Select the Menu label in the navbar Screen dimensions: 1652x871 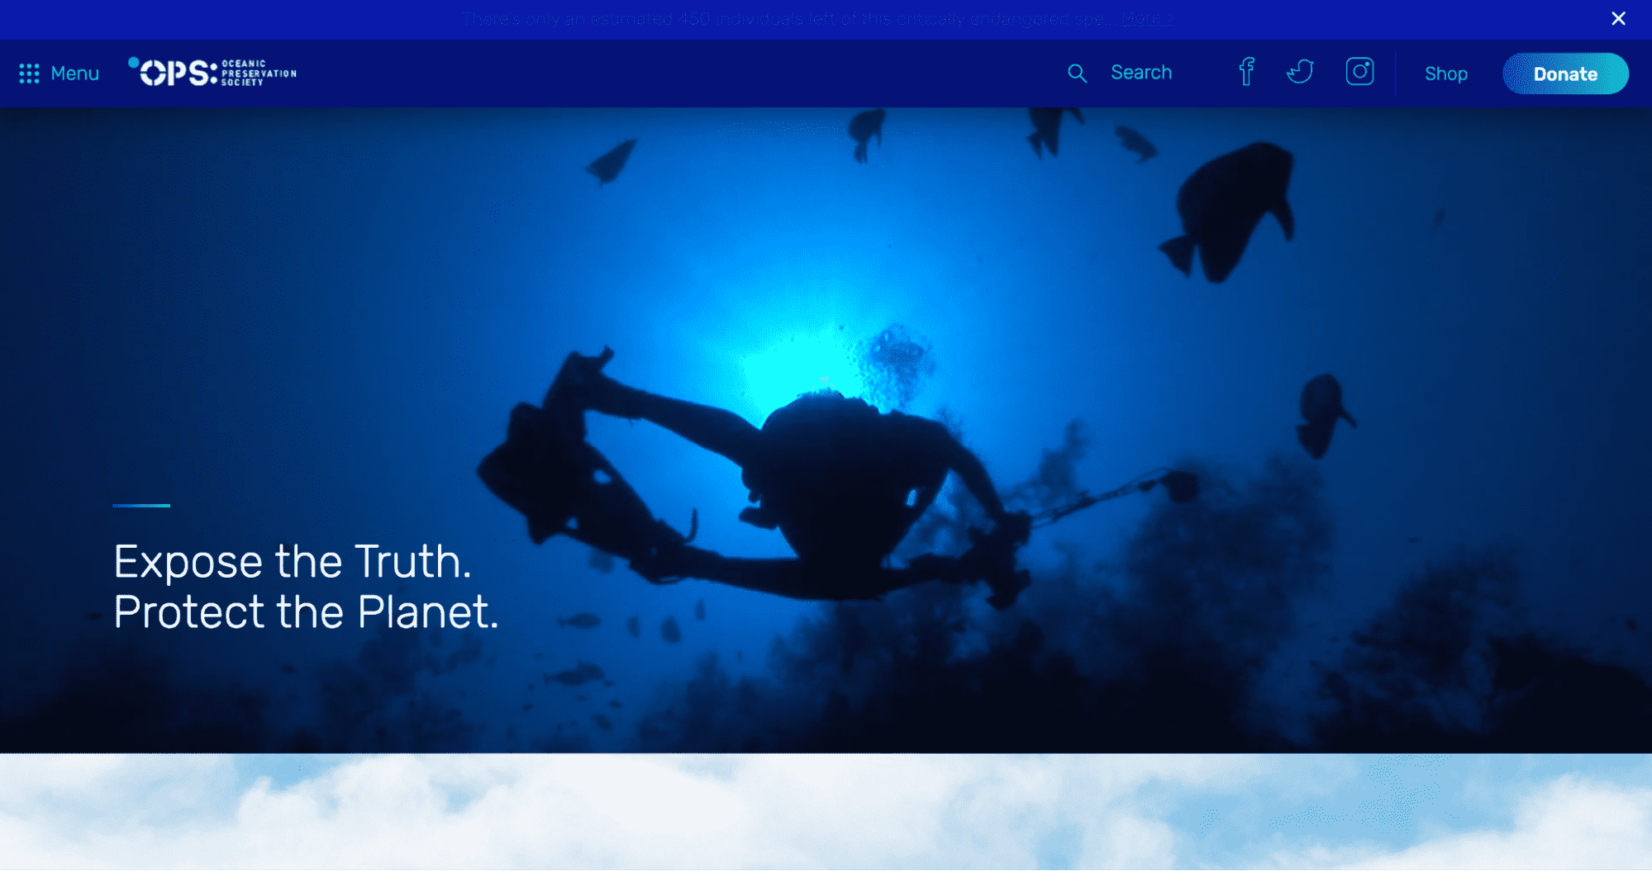pos(75,73)
